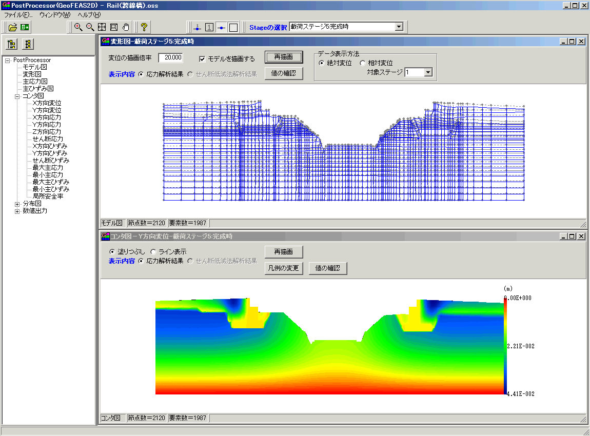Expand the 分布図 tree node

pyautogui.click(x=17, y=204)
